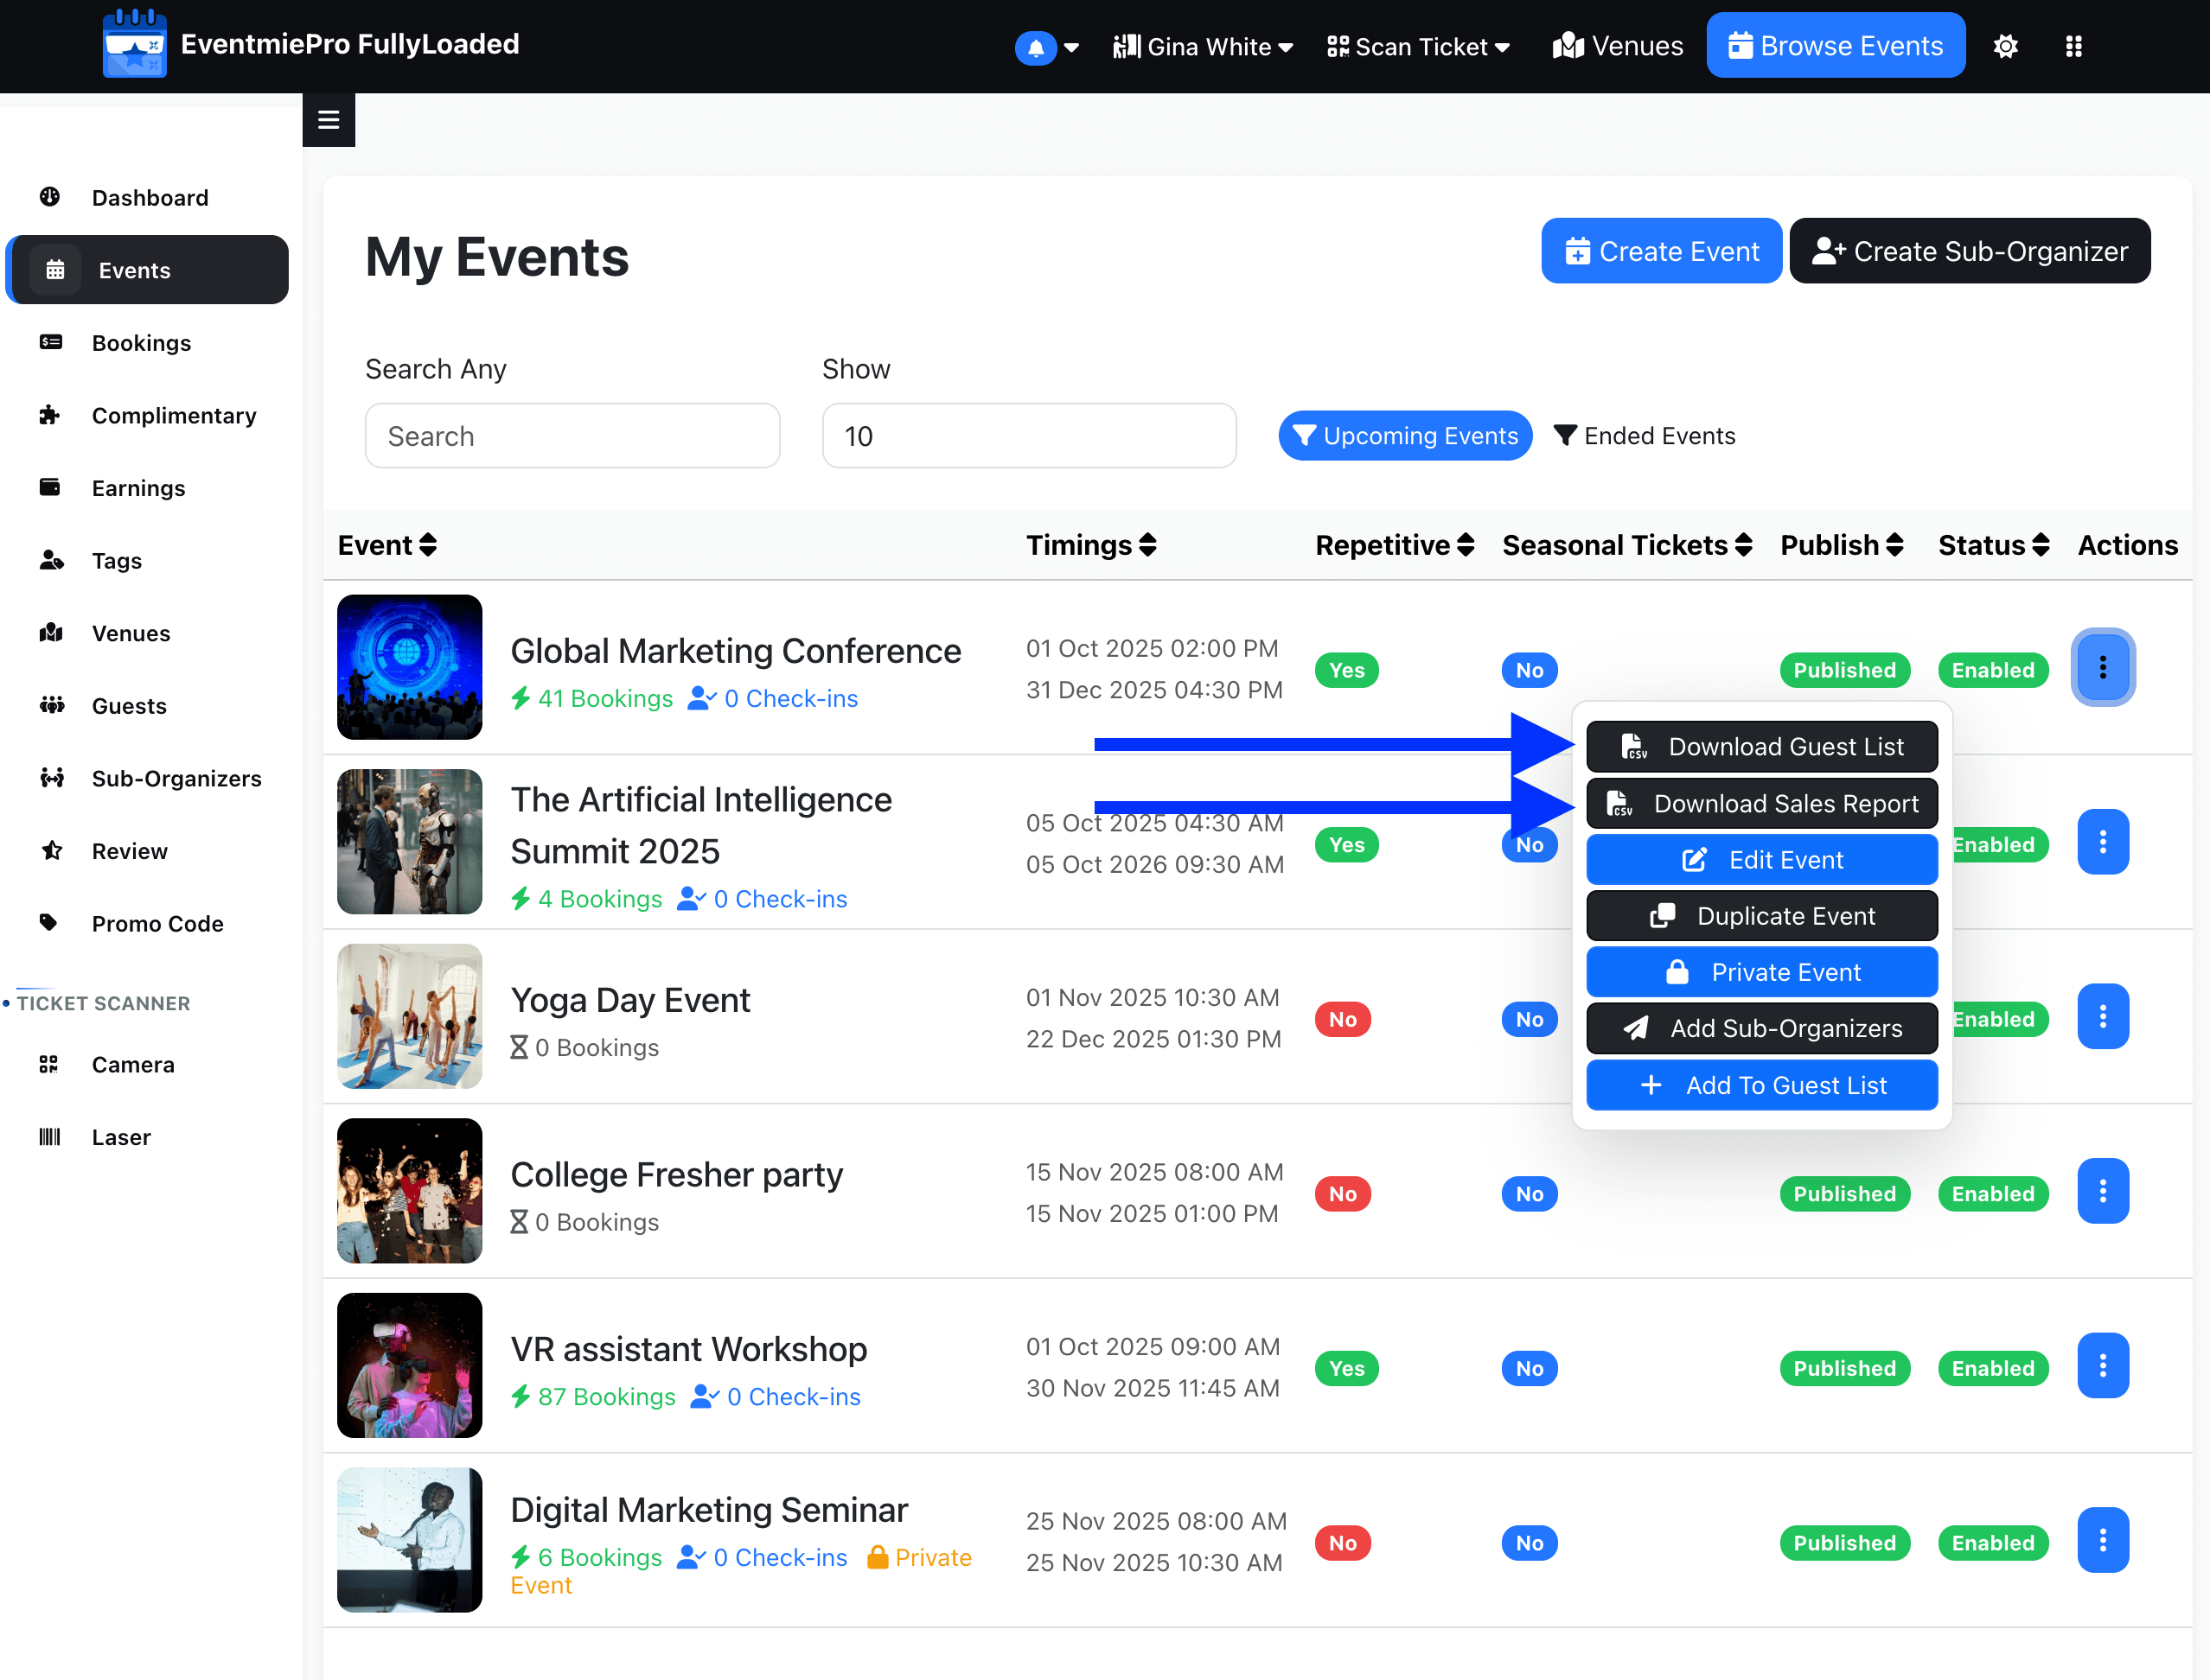The height and width of the screenshot is (1680, 2210).
Task: Open the apps grid icon in header
Action: click(2073, 46)
